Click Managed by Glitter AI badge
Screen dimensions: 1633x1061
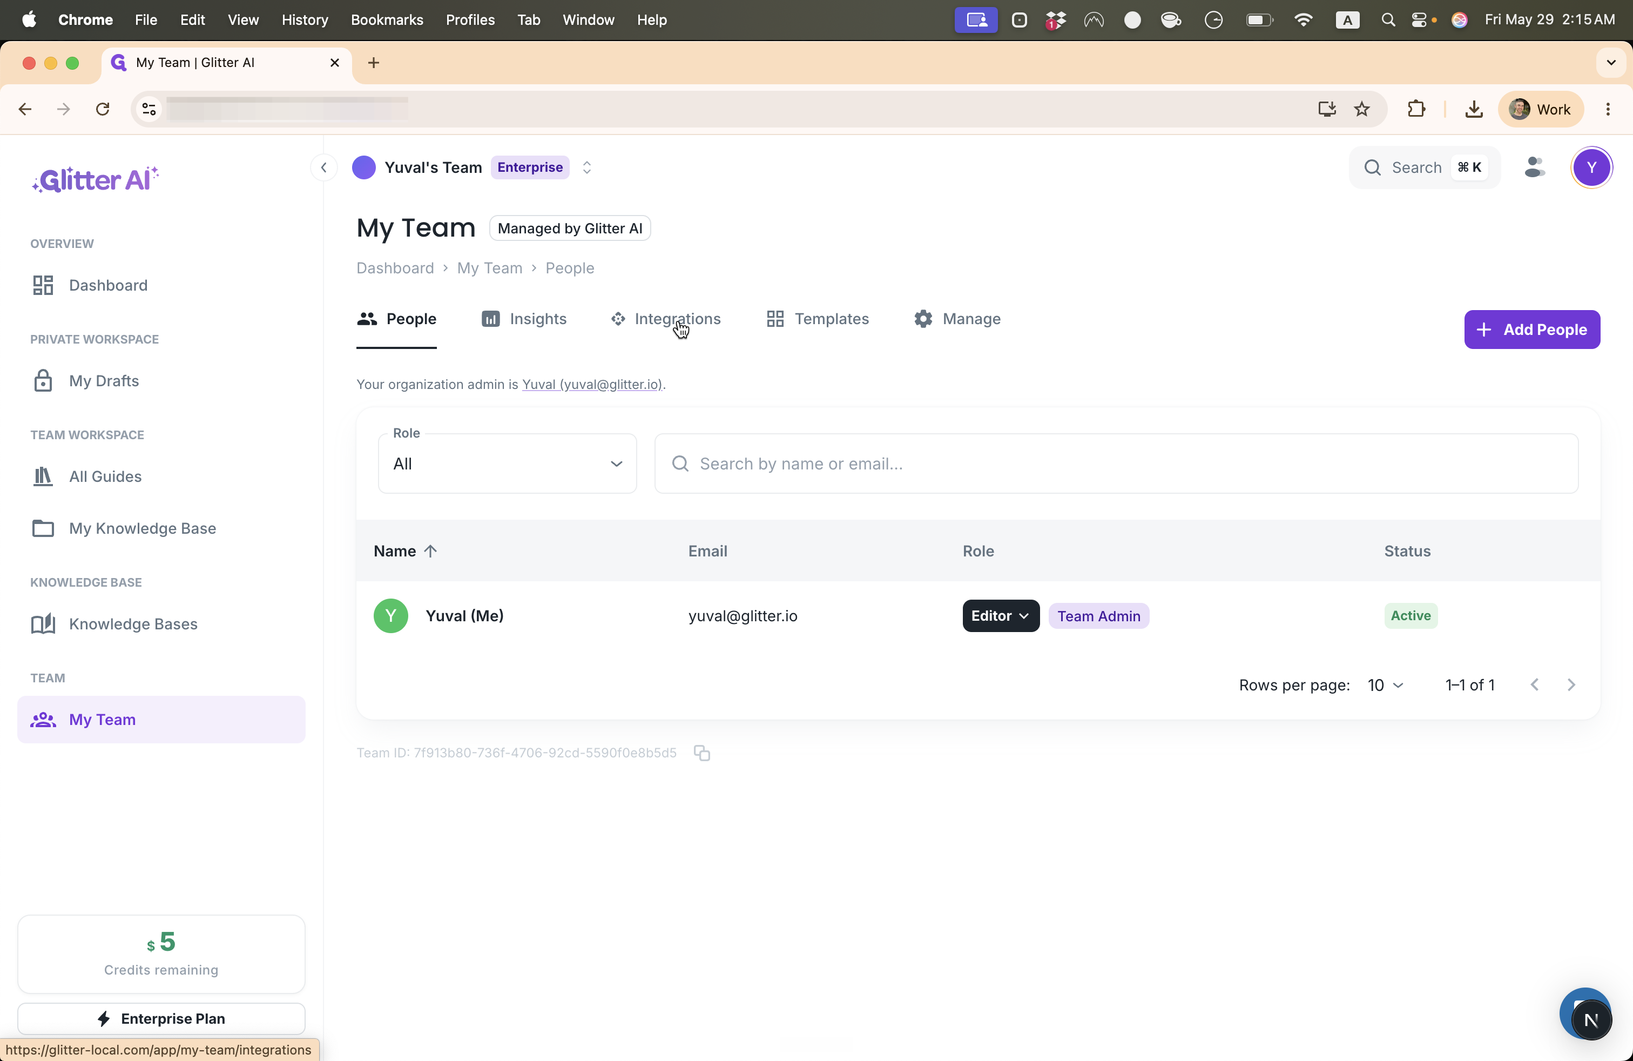pos(570,229)
